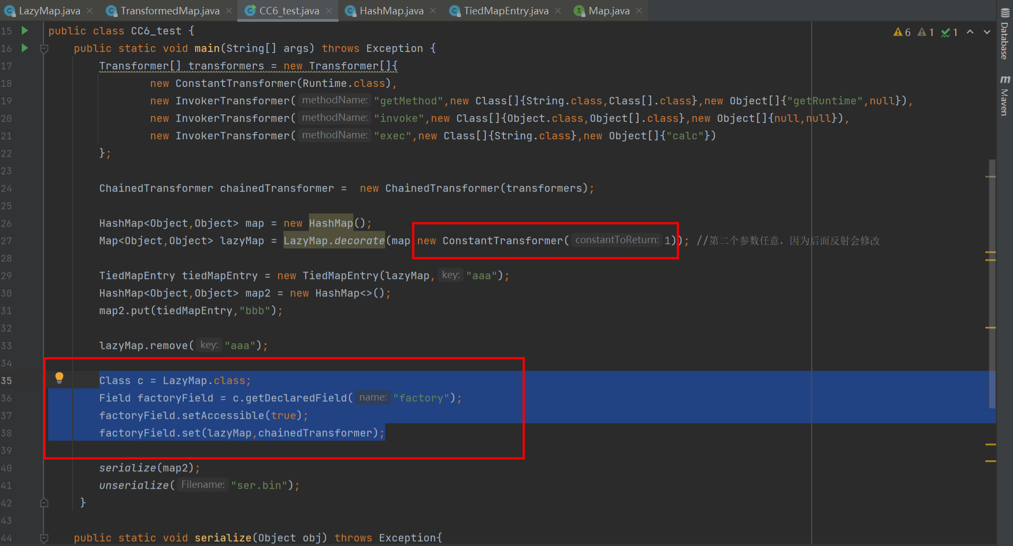Click the constantToReturn parameter hint
Viewport: 1013px width, 546px height.
(617, 240)
